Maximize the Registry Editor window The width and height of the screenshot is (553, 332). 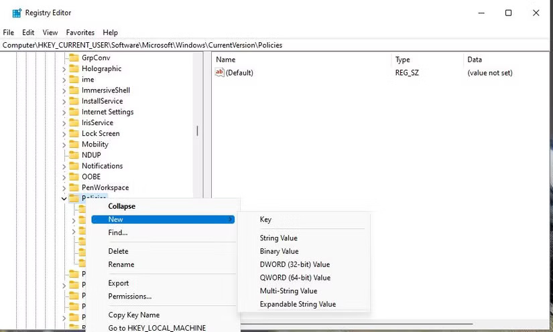pos(508,13)
